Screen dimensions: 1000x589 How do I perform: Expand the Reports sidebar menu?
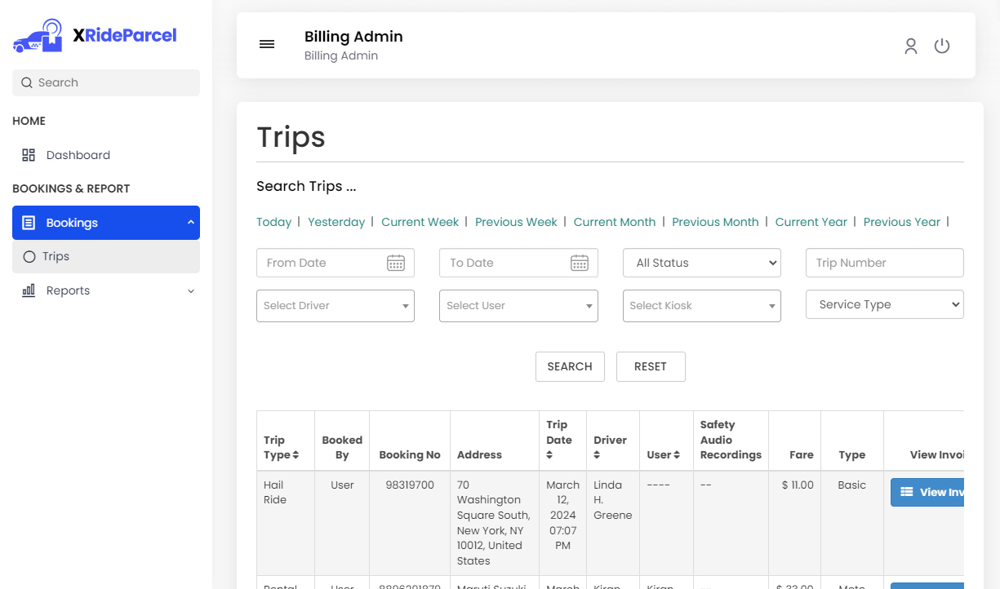(106, 290)
